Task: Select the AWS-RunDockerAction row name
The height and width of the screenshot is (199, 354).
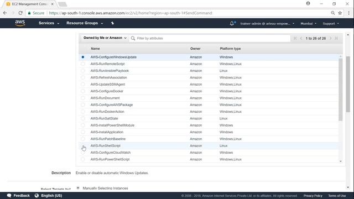Action: tap(107, 112)
